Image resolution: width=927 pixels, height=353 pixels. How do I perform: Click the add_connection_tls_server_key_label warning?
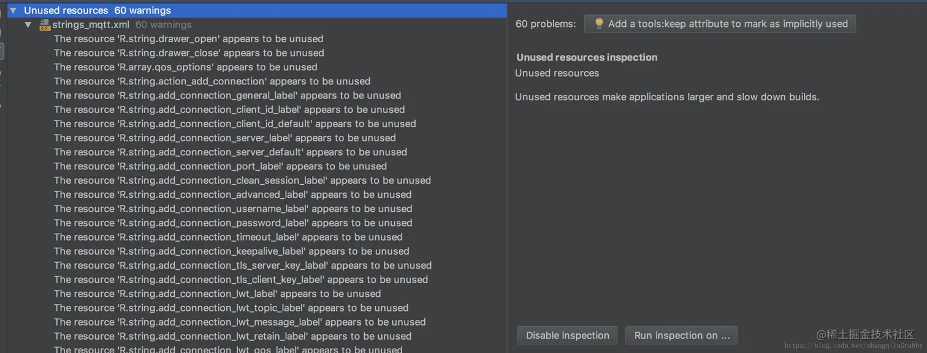pyautogui.click(x=243, y=266)
